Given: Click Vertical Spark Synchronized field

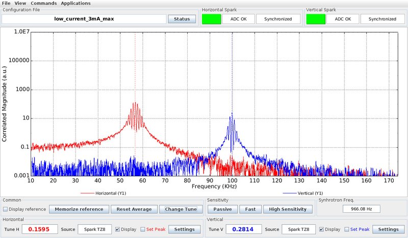Looking at the screenshot, I should pyautogui.click(x=382, y=19).
